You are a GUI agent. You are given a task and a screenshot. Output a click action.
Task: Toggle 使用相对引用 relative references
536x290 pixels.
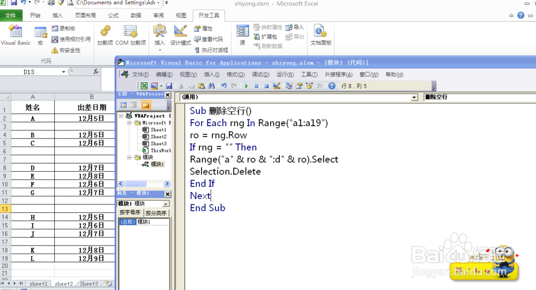[x=71, y=39]
